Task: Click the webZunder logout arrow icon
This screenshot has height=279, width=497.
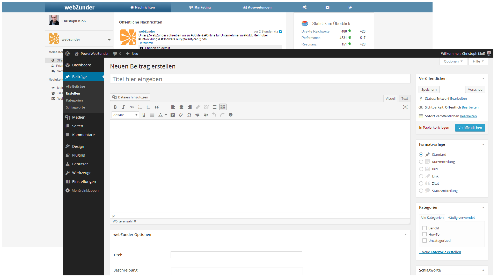Action: (350, 7)
